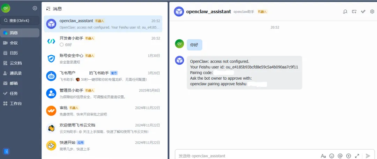
Task: Open 云文档 in the sidebar
Action: (20, 63)
